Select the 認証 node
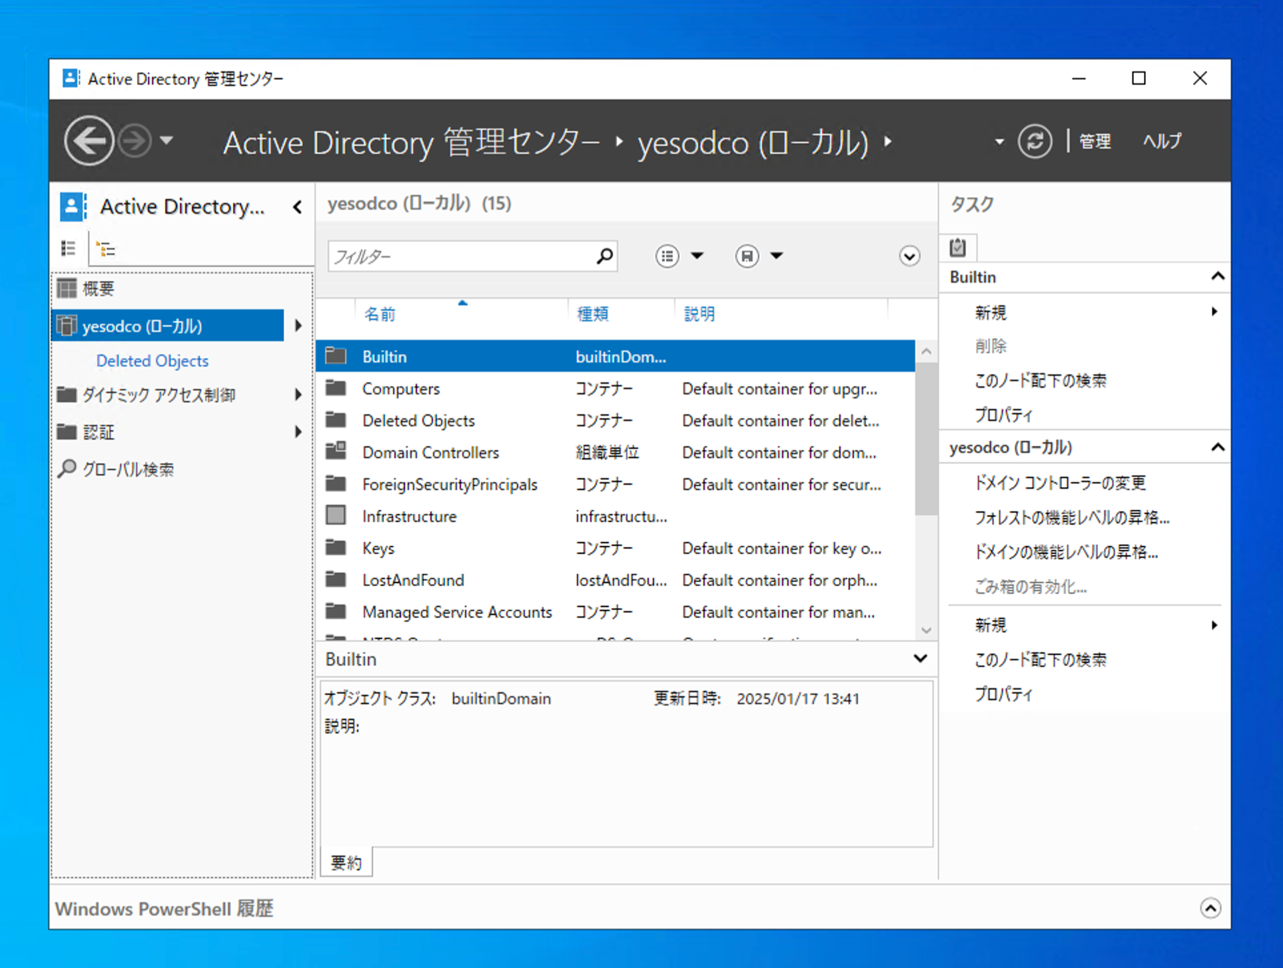1283x968 pixels. click(98, 432)
